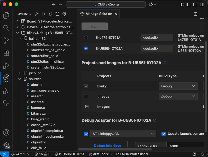The height and width of the screenshot is (157, 208).
Task: Open arm_core_cmse.c file
Action: 45,91
